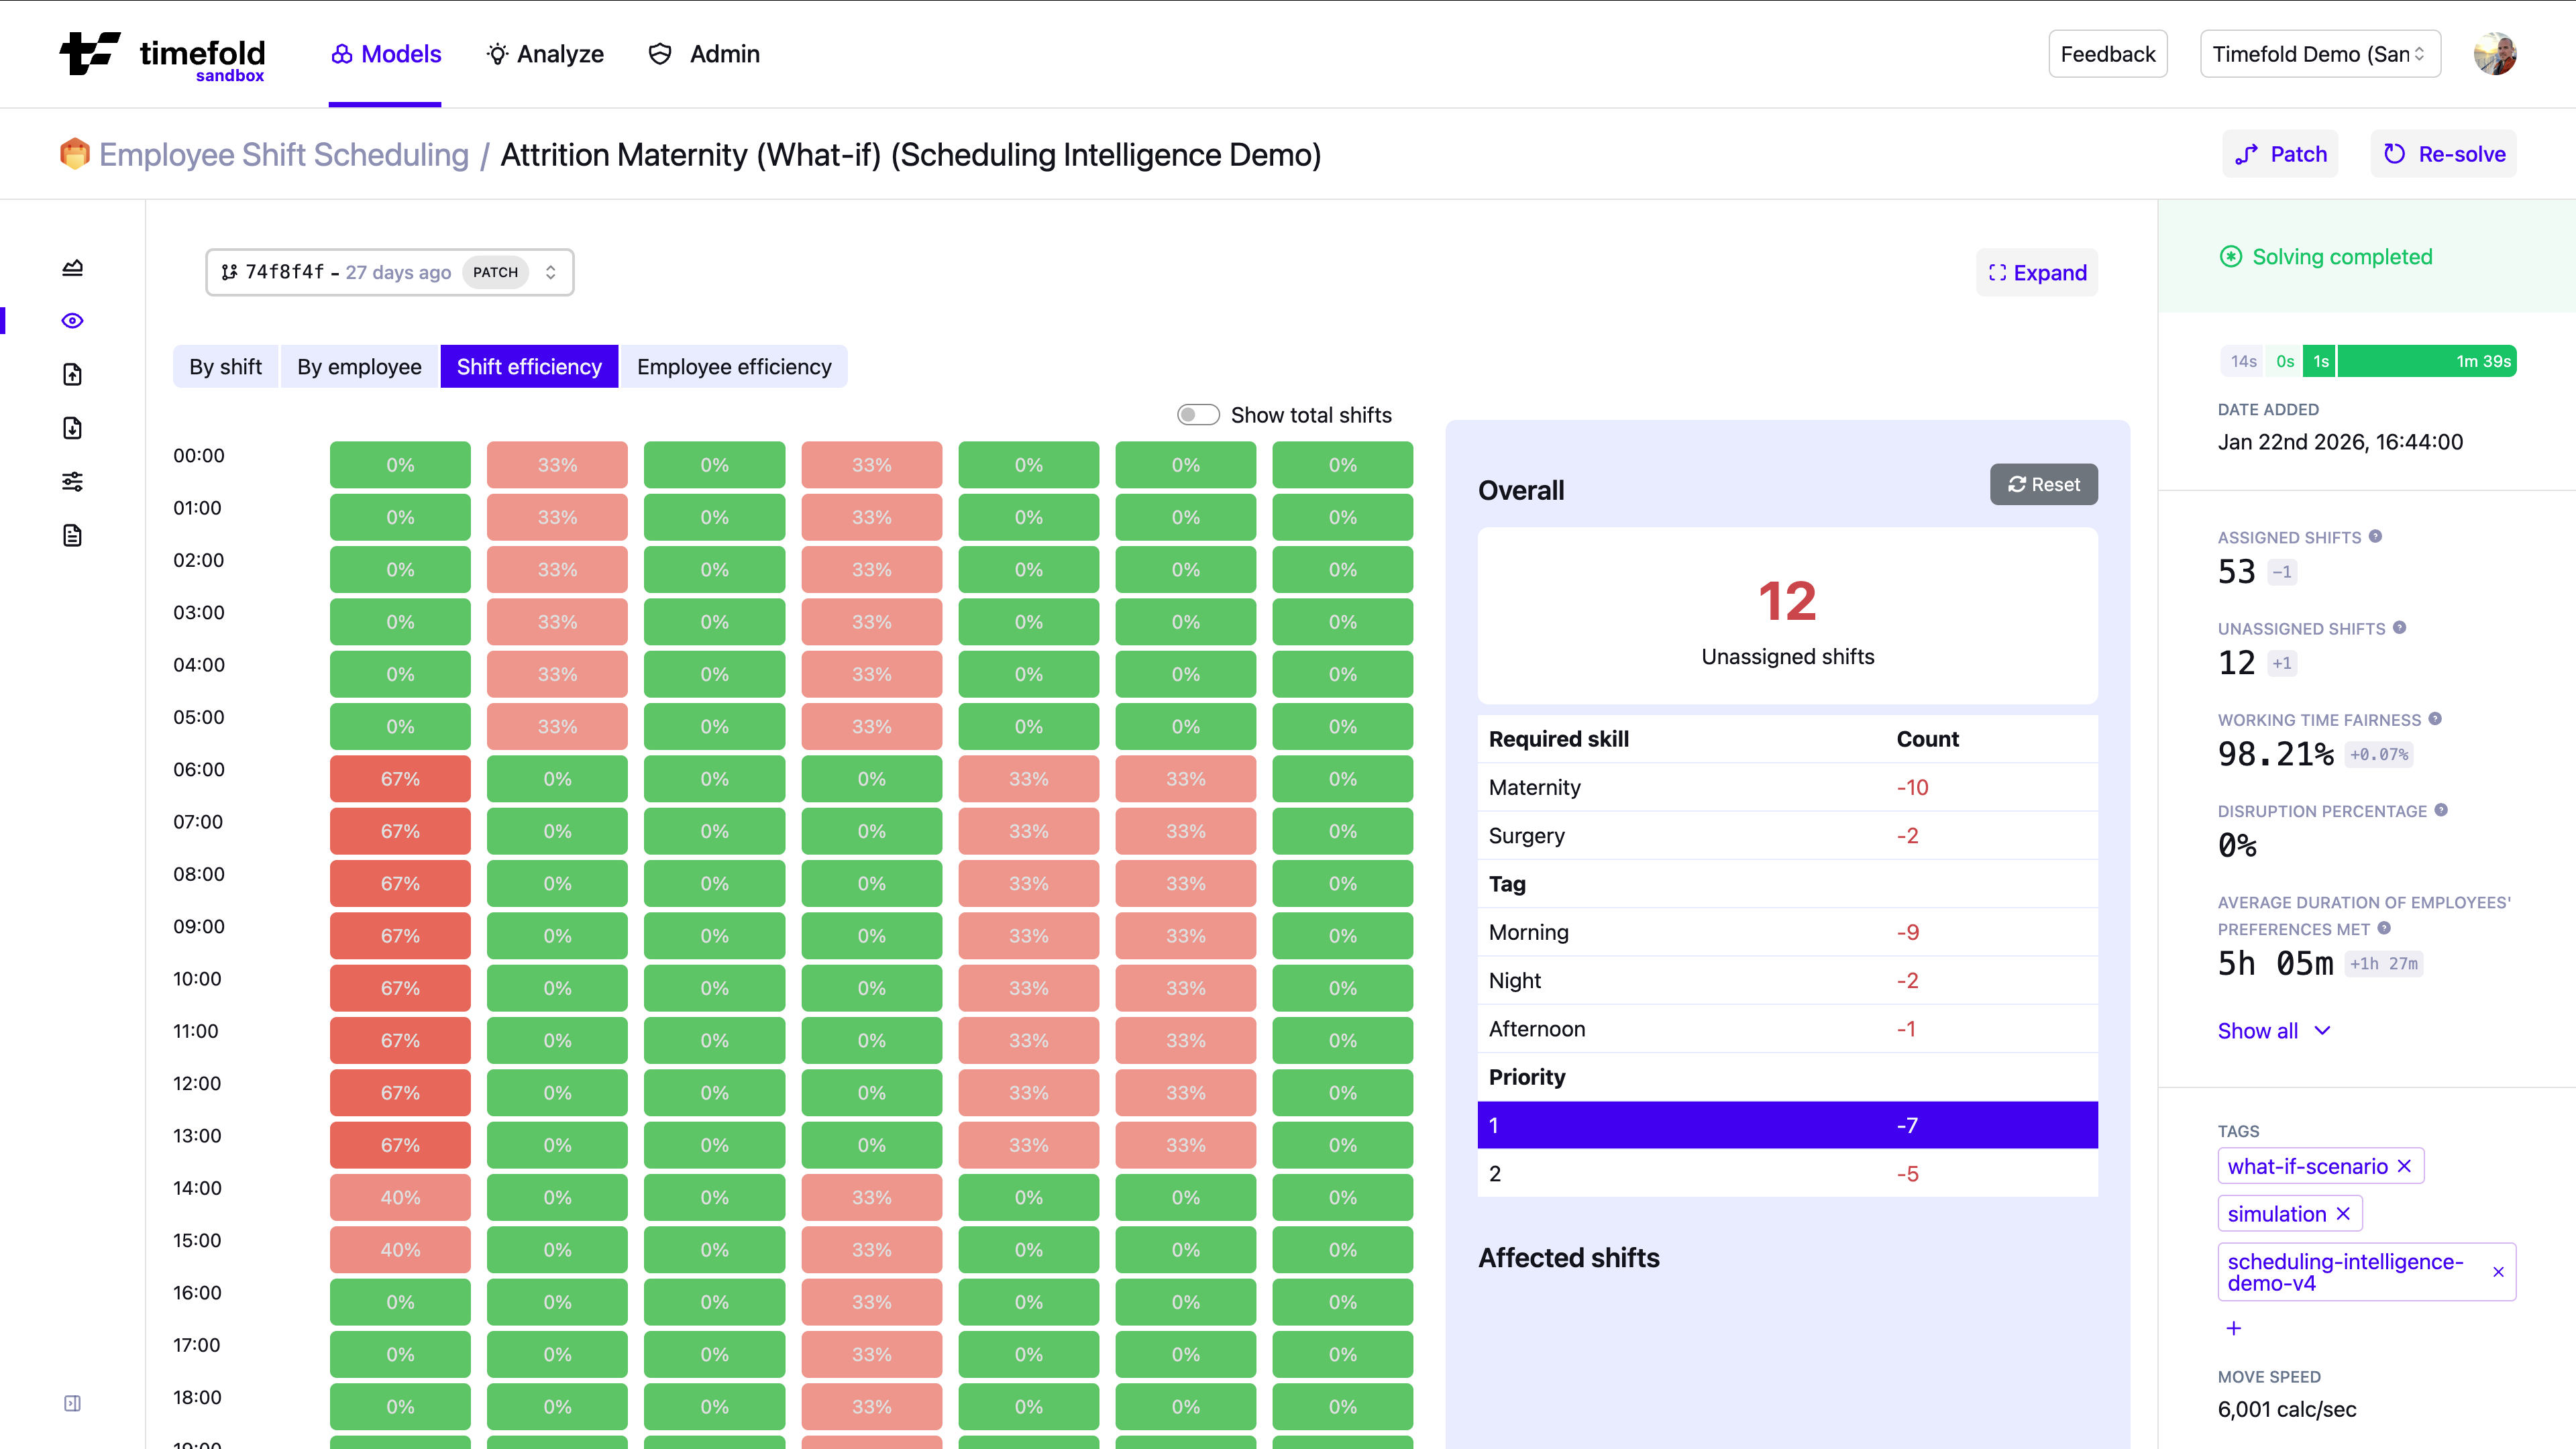Screen dimensions: 2576x1449
Task: Select the eye view icon in sidebar
Action: point(72,320)
